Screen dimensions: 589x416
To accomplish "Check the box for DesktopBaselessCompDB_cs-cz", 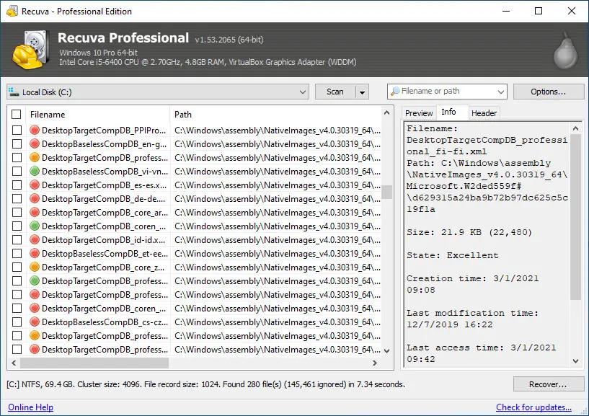I will (17, 322).
